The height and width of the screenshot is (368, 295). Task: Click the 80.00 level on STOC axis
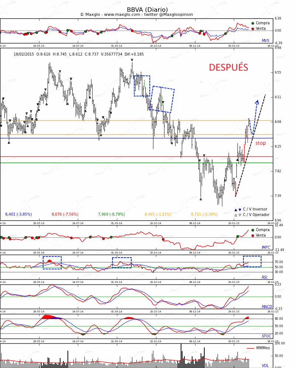[279, 319]
